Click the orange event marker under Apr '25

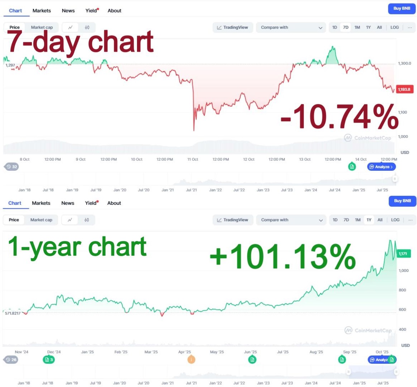click(x=191, y=359)
